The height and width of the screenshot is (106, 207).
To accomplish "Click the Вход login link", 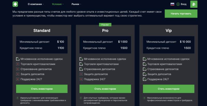I will click(183, 4).
